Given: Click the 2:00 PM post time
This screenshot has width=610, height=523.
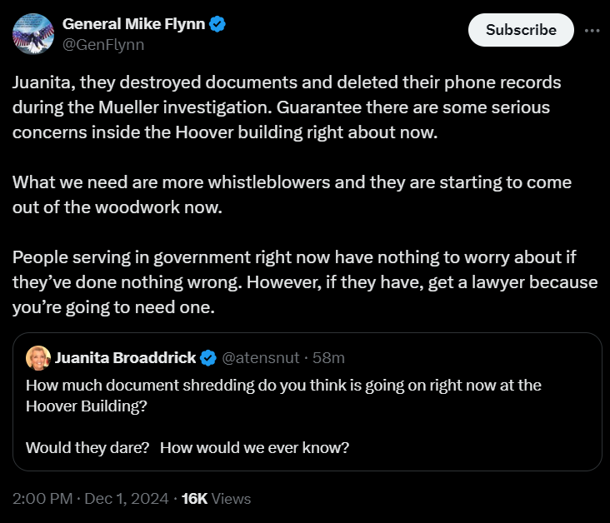Looking at the screenshot, I should coord(41,499).
